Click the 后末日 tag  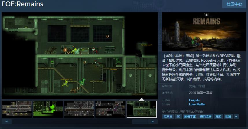(168, 117)
